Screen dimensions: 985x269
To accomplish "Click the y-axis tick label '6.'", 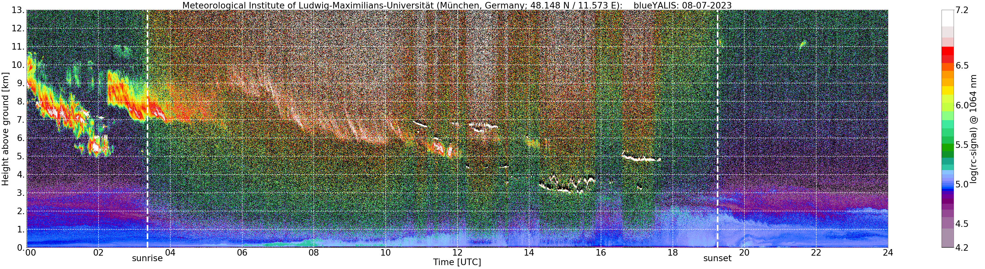I will [21, 138].
